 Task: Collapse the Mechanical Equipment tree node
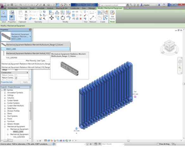coord(5,127)
